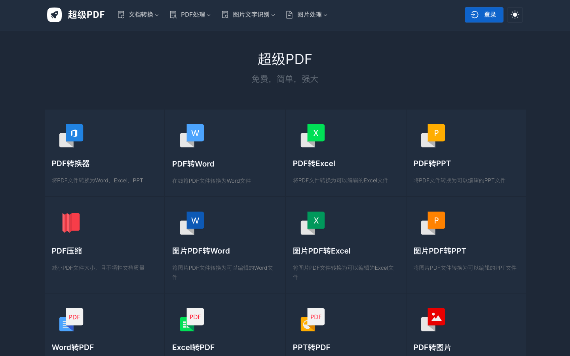Expand the PDF处理 dropdown menu
570x356 pixels.
pyautogui.click(x=190, y=15)
